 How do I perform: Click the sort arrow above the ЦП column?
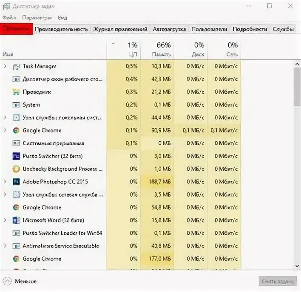tap(113, 43)
